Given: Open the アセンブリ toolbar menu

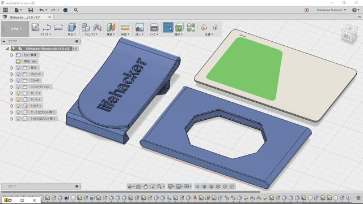Looking at the screenshot, I should pos(91,34).
